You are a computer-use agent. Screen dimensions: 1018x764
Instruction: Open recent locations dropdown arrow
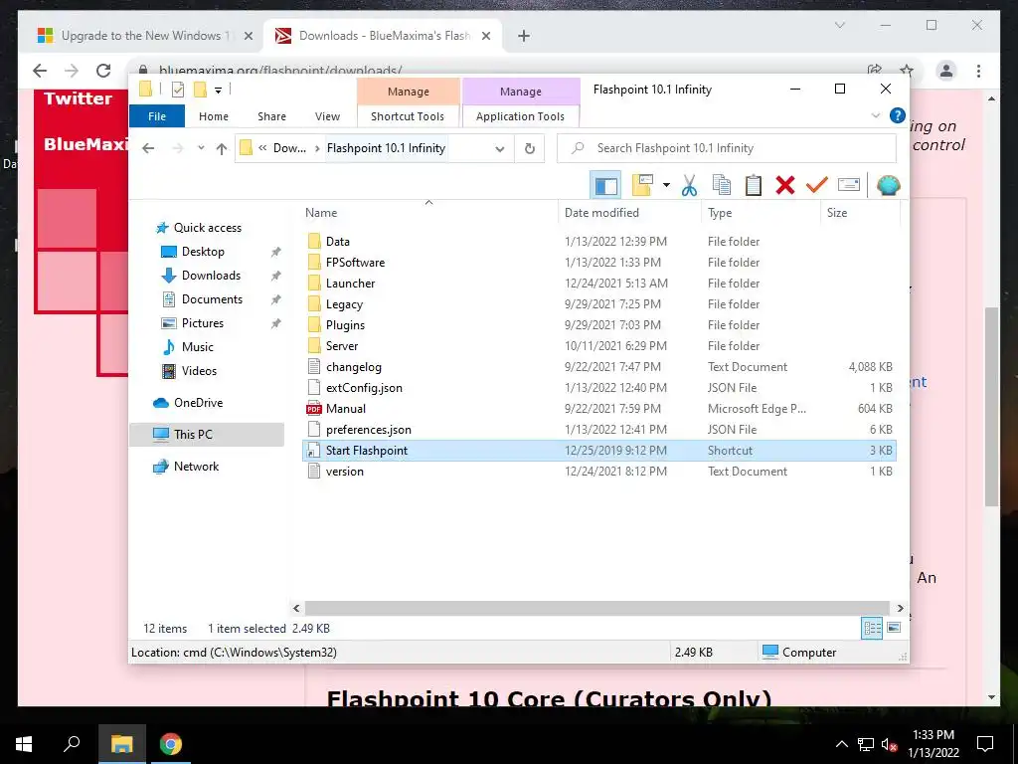coord(201,148)
